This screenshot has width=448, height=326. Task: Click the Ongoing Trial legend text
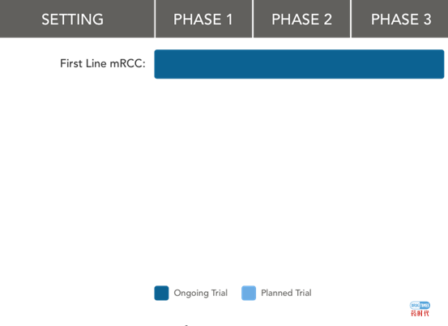coord(201,293)
